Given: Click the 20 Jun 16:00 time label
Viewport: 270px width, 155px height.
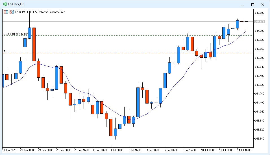Looking at the screenshot, I should pos(28,150).
